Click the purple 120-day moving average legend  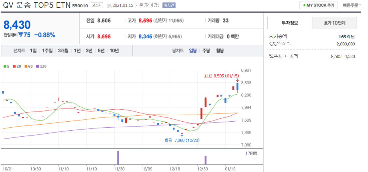click(41, 66)
